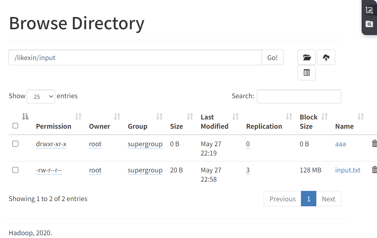Click the Browse Directory heading

point(77,23)
